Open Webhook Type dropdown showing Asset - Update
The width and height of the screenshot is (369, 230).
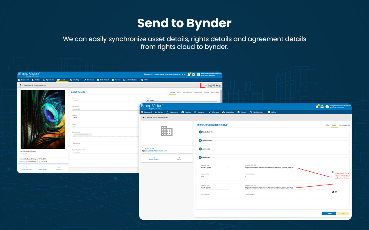[215, 168]
